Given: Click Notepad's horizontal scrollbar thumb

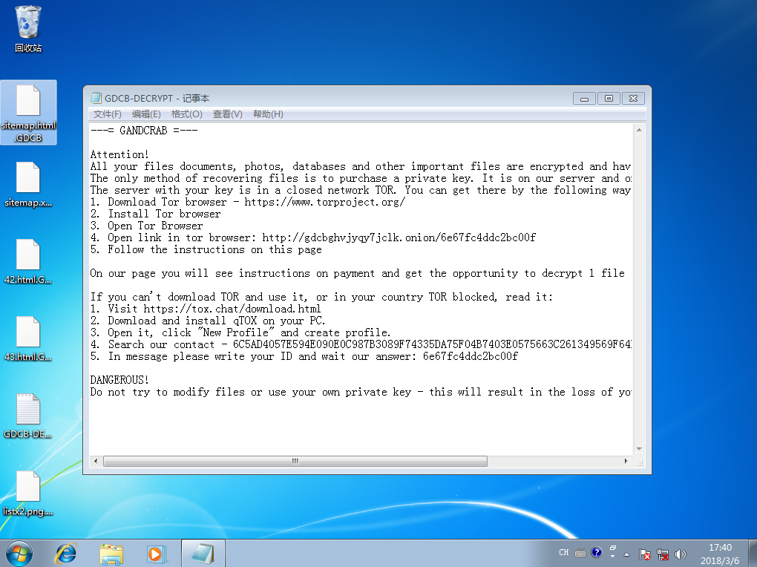Looking at the screenshot, I should (x=295, y=461).
